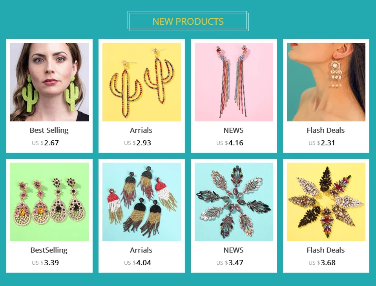Open the long rainbow tassel earrings image

tap(234, 82)
